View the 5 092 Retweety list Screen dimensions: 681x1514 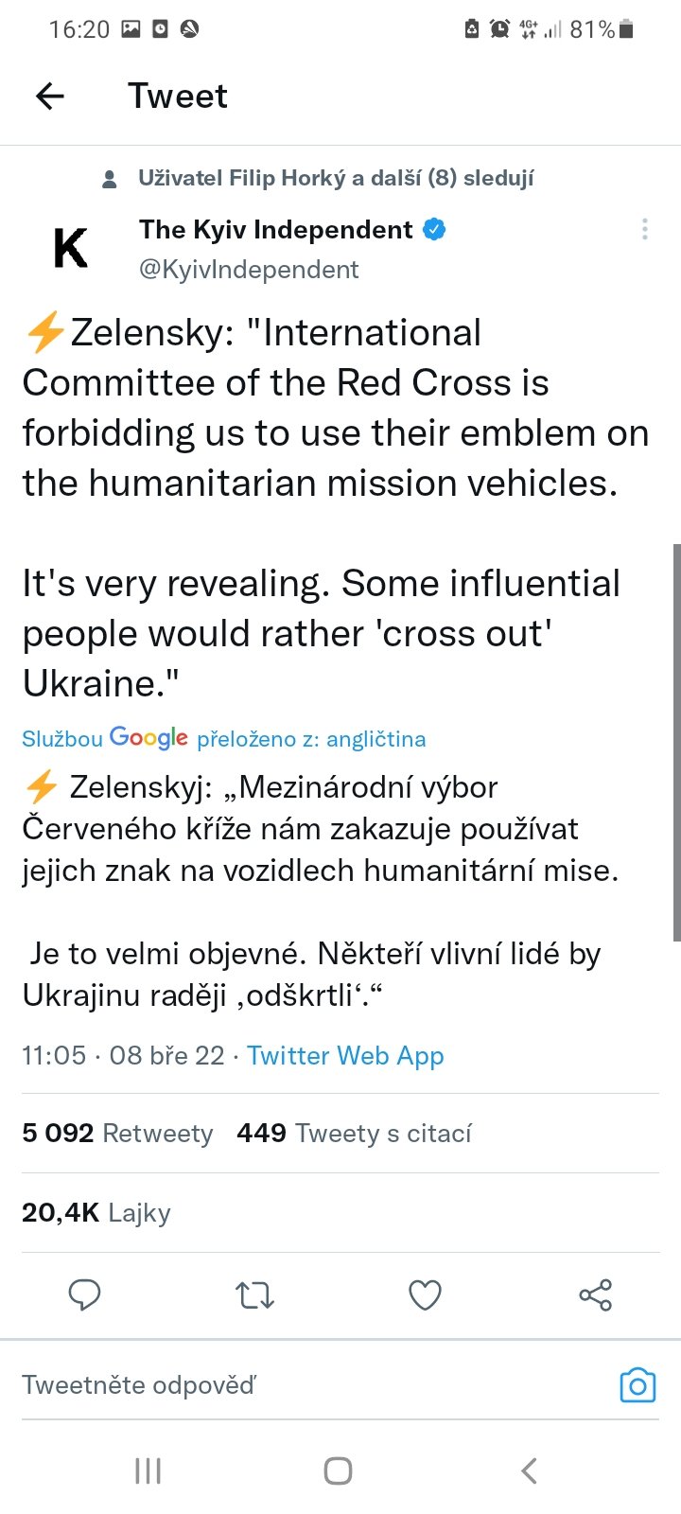(117, 1134)
